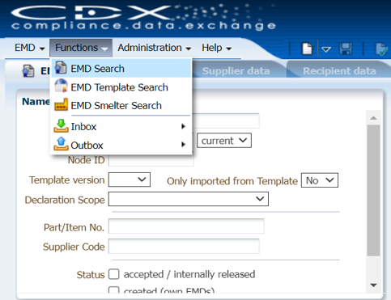The image size is (391, 300).
Task: Check the 'created (own EMDs)' status checkbox
Action: point(113,290)
